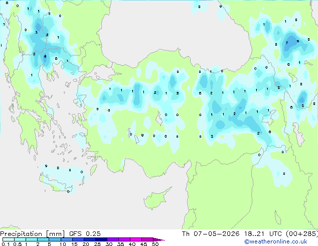The image size is (318, 246).
Task: Click the legend tick label "40"
Action: (x=132, y=244)
